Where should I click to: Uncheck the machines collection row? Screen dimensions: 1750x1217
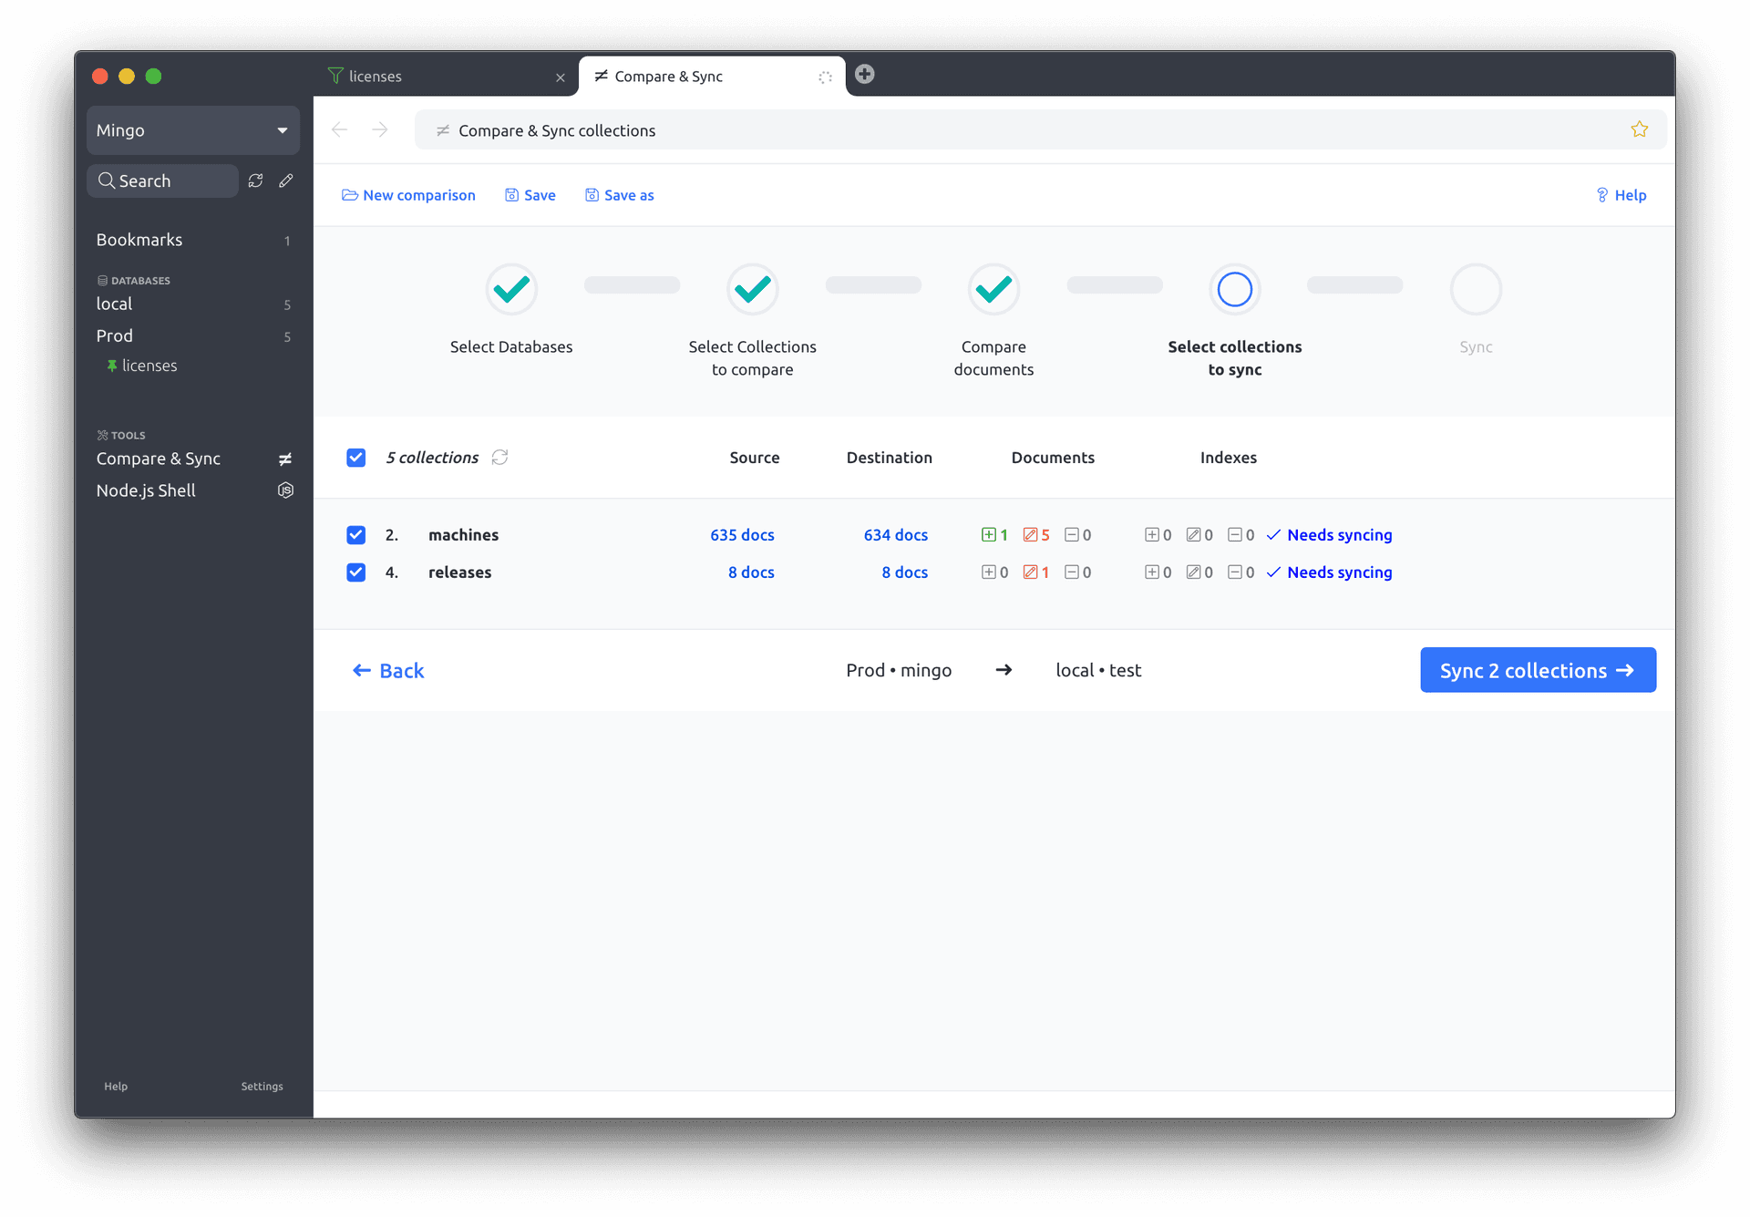point(355,535)
